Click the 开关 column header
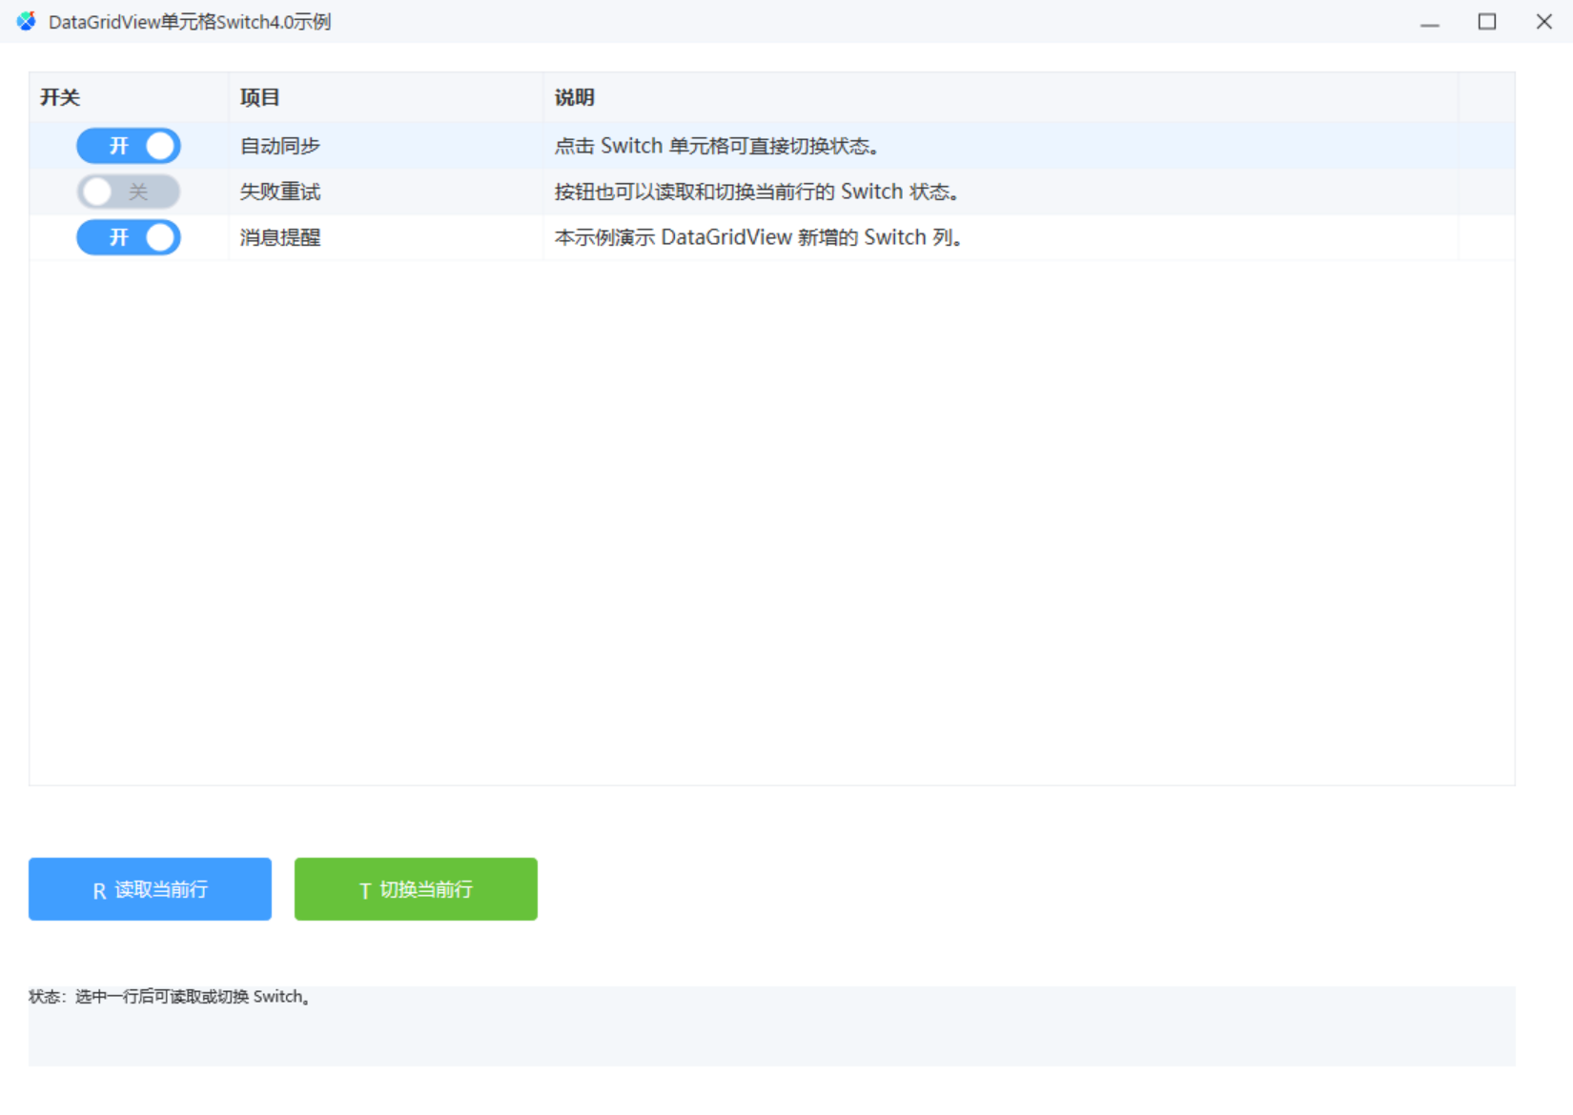Image resolution: width=1573 pixels, height=1115 pixels. click(129, 97)
